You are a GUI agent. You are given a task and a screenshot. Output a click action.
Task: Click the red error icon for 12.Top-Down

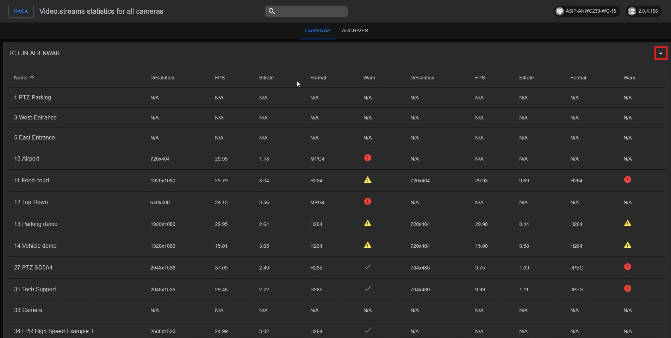click(367, 202)
